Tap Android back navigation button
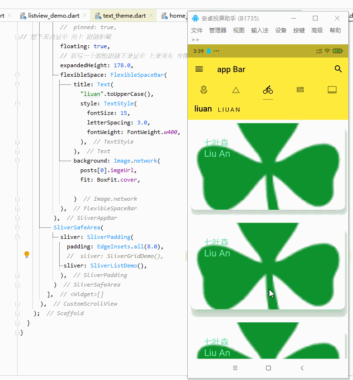Screen dimensions: 353x380 302,368
